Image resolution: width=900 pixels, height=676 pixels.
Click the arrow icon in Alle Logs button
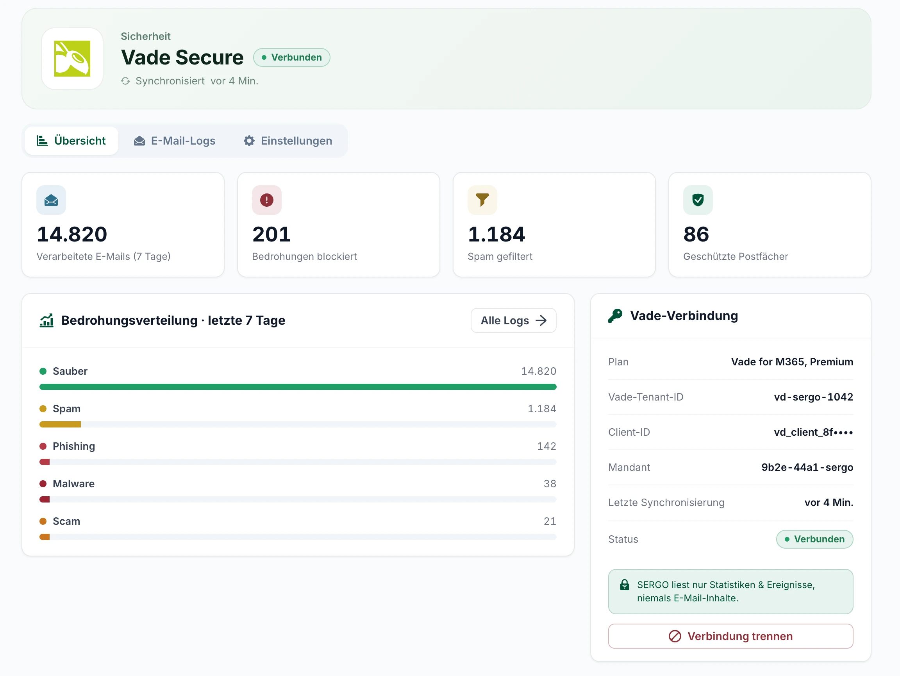pos(541,320)
